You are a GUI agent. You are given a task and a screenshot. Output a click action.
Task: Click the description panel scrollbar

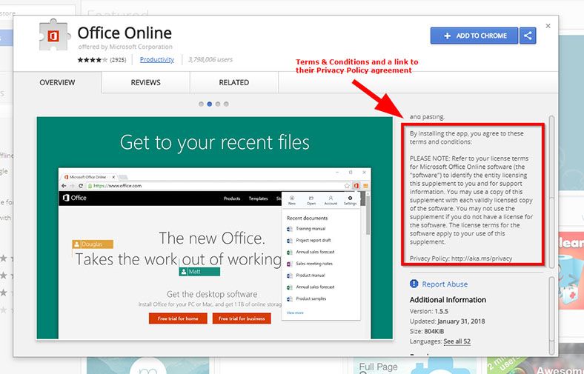click(x=551, y=192)
